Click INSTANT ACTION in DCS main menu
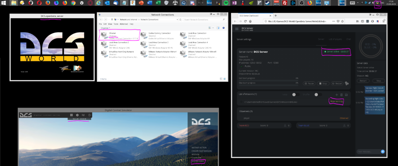The width and height of the screenshot is (398, 166). point(199,147)
